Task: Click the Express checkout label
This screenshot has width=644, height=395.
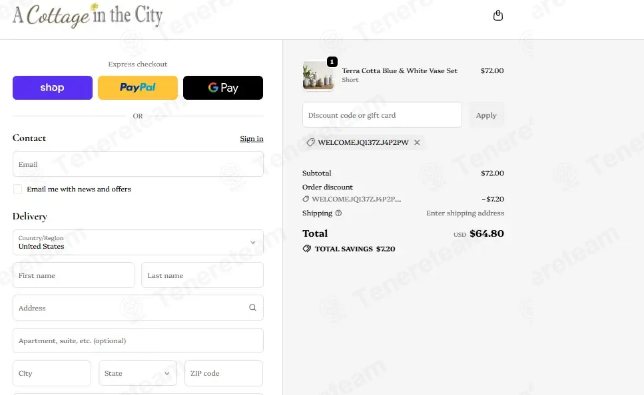Action: point(138,64)
